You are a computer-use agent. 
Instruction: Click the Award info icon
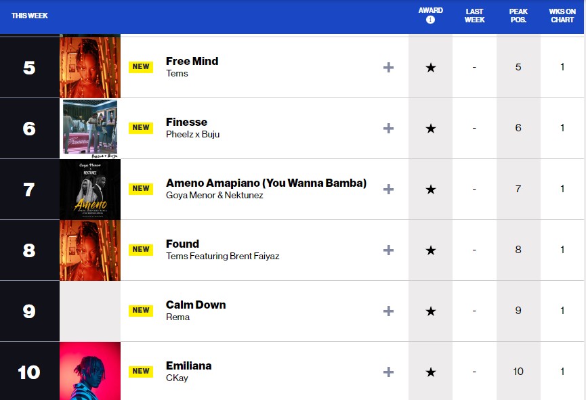click(430, 20)
